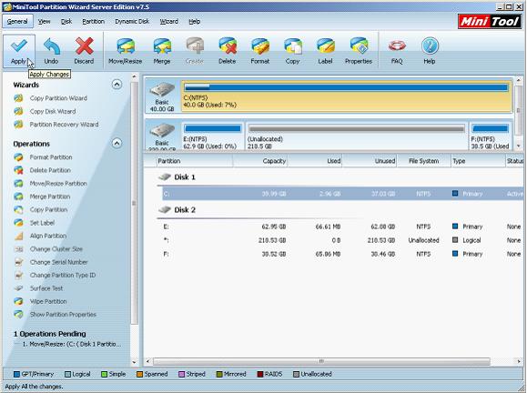Sort by the Capacity column header
Viewport: 527px width, 393px height.
tap(260, 161)
